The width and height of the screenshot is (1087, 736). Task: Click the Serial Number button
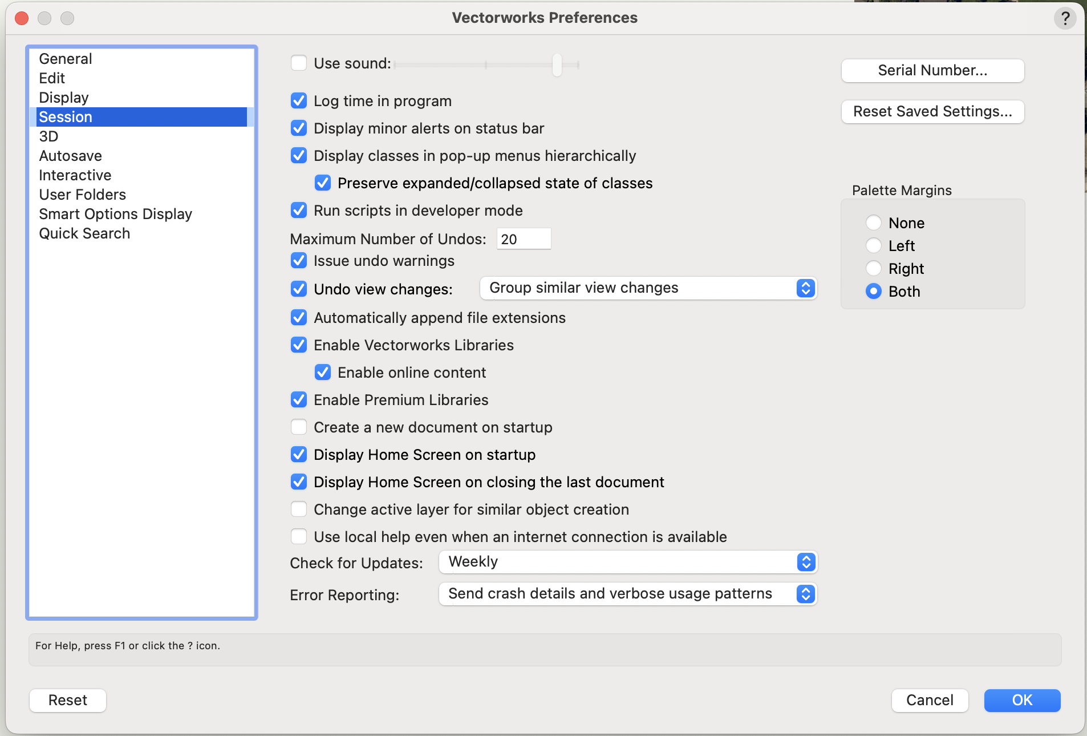[932, 70]
